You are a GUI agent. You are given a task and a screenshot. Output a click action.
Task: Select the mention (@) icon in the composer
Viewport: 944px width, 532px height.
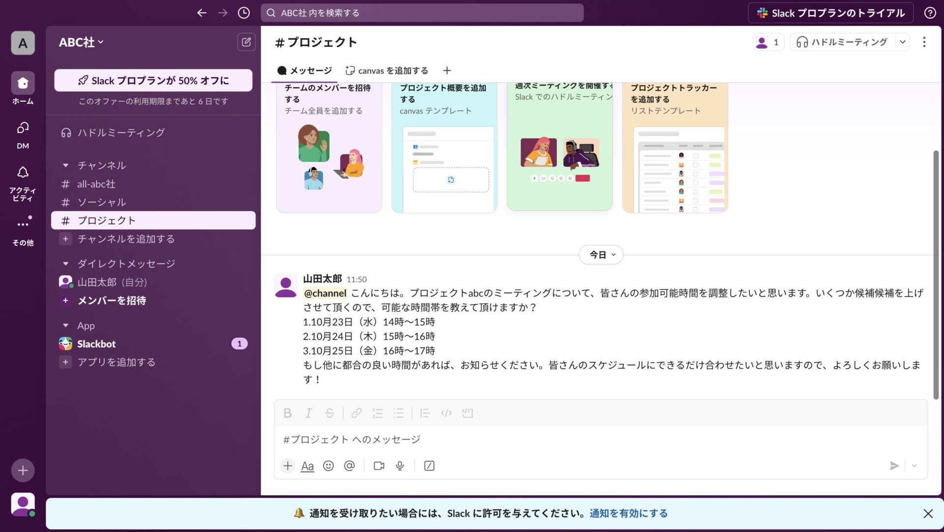350,466
